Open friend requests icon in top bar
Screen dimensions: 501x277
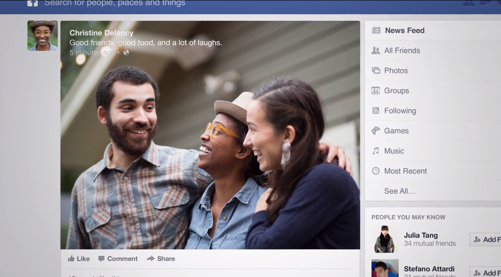[x=469, y=3]
